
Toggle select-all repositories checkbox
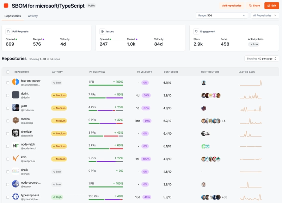[7, 72]
